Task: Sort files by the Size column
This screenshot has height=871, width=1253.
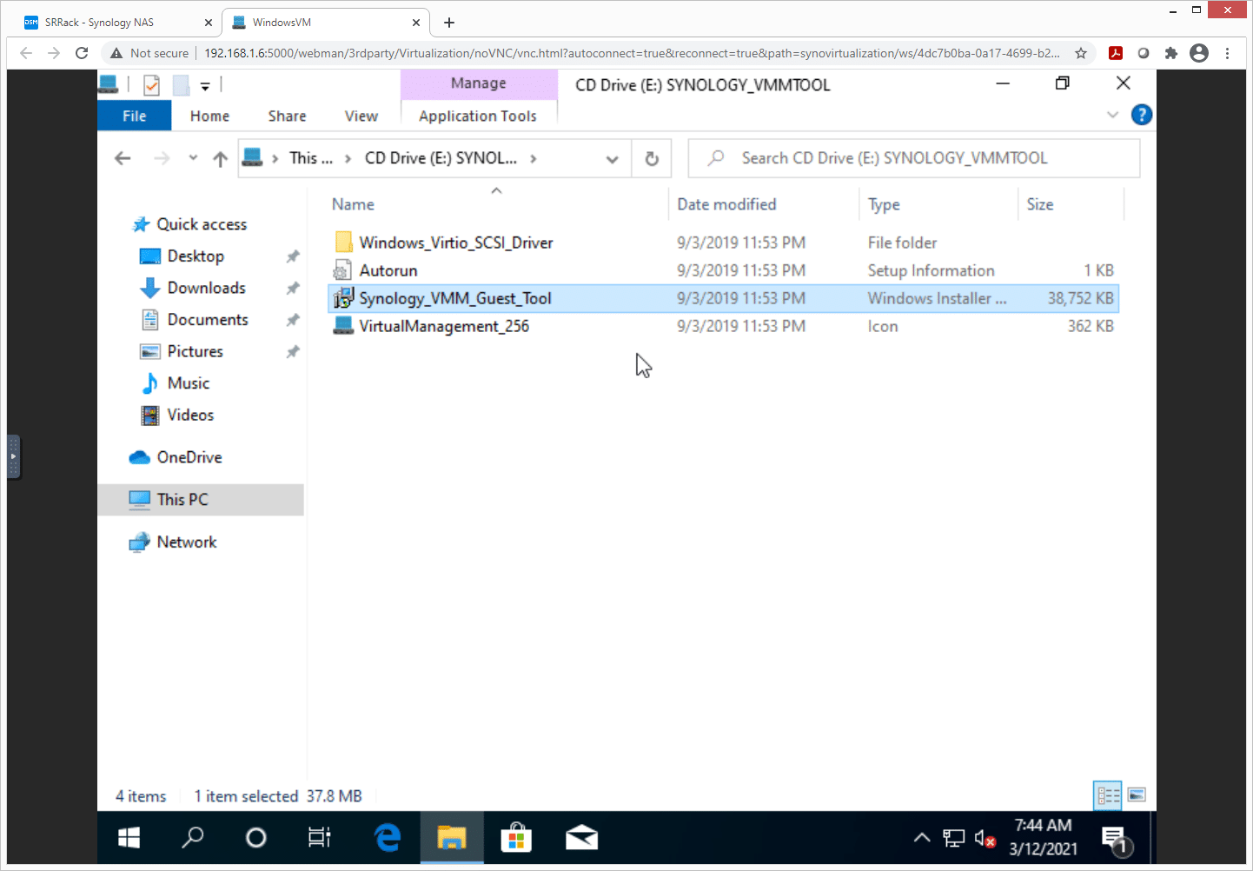Action: tap(1040, 204)
